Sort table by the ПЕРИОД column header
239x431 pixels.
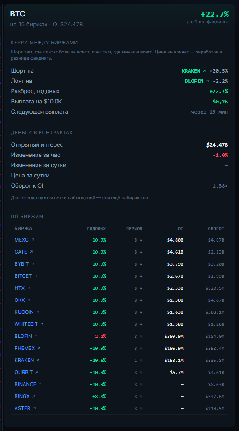pyautogui.click(x=134, y=228)
